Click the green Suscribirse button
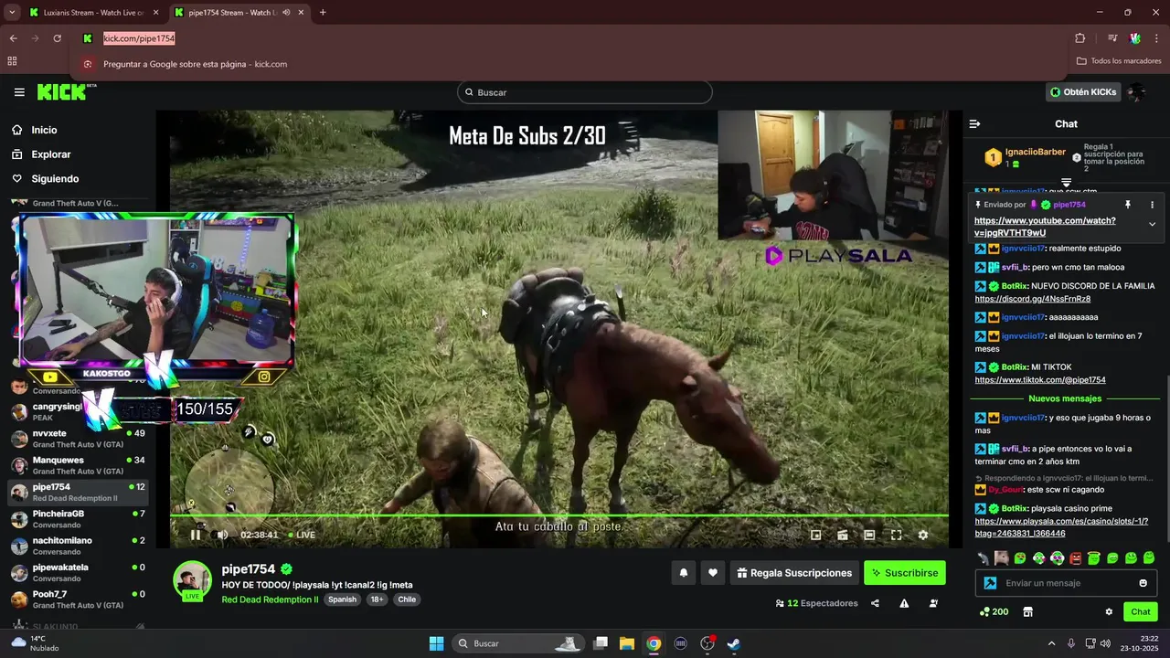The width and height of the screenshot is (1170, 658). [904, 573]
